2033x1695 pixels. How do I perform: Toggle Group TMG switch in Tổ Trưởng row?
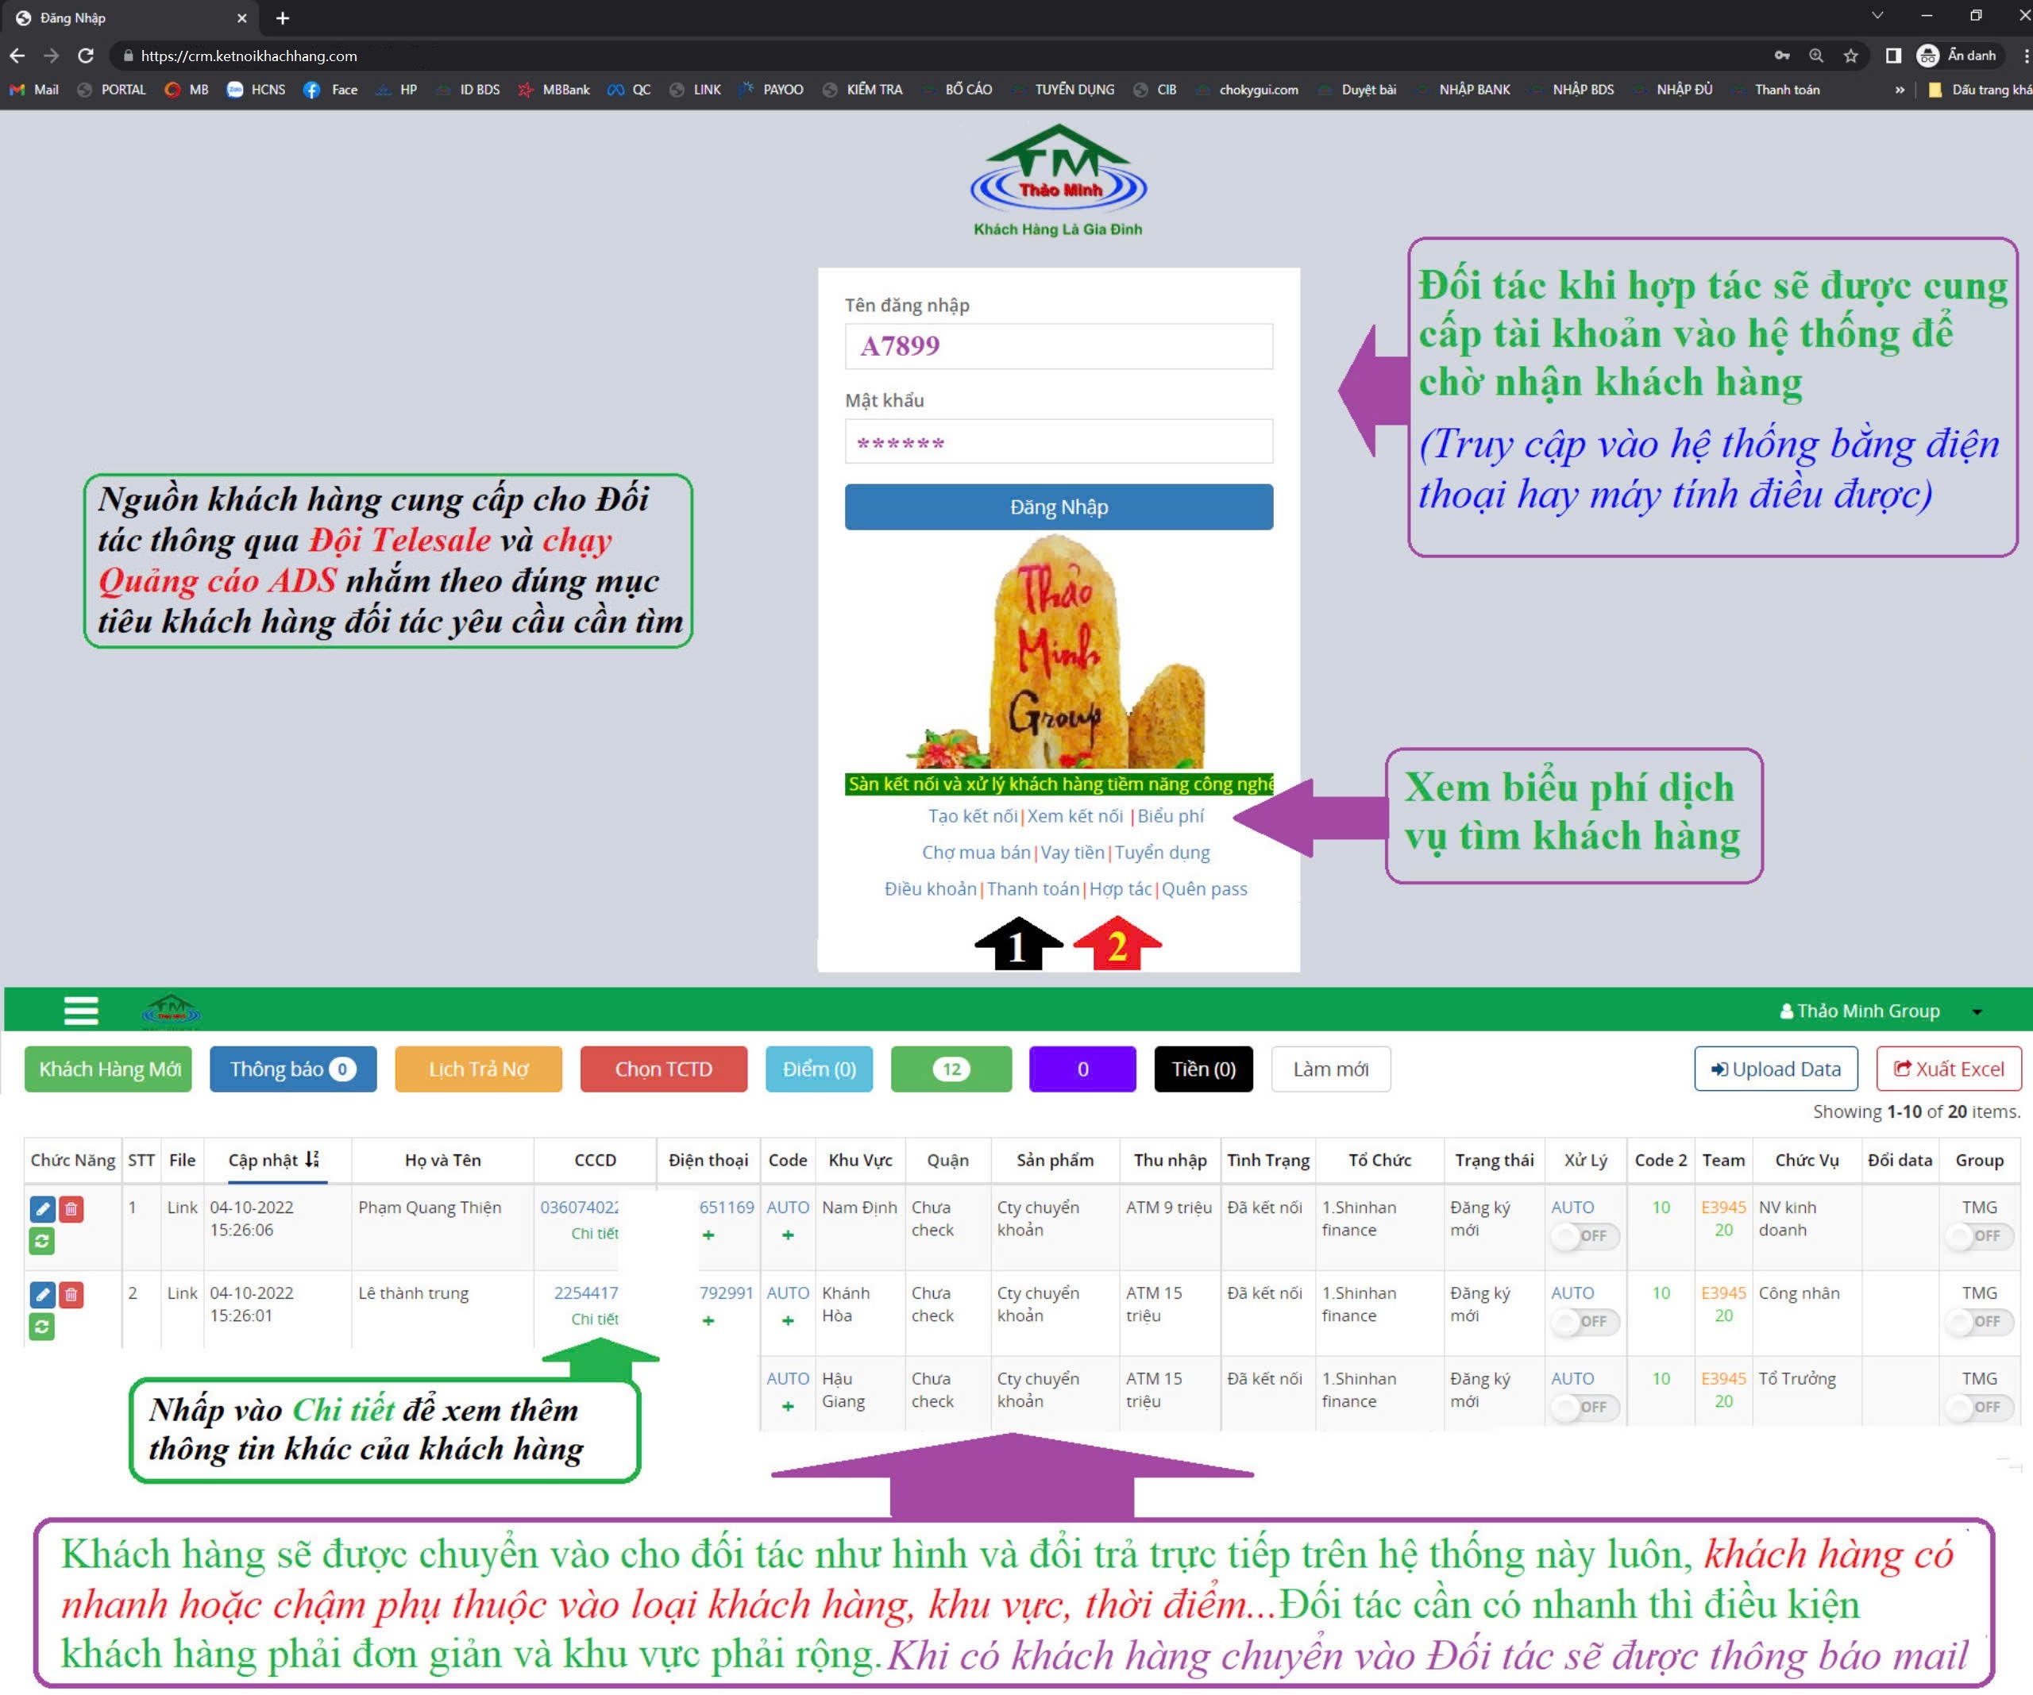coord(1979,1407)
